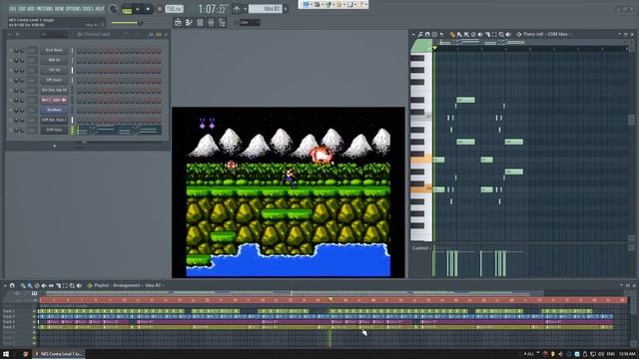Open the FILE menu
Viewport: 639px width, 359px height.
(x=13, y=9)
